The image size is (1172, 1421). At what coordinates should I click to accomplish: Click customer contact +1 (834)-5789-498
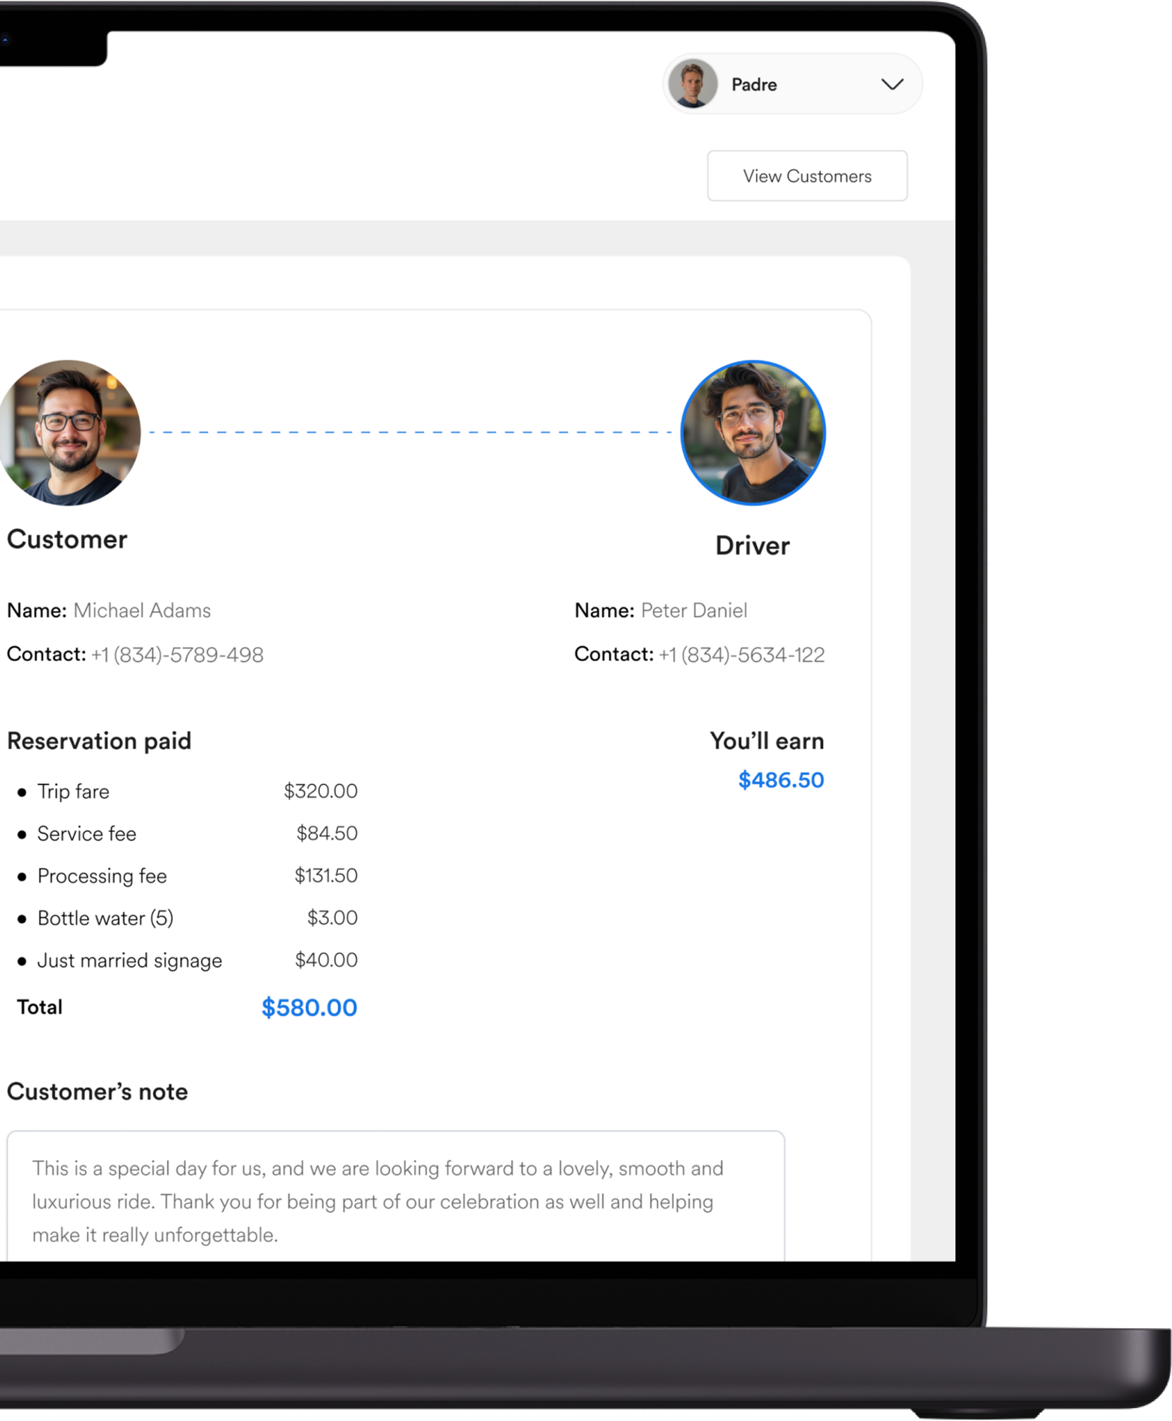(x=178, y=654)
